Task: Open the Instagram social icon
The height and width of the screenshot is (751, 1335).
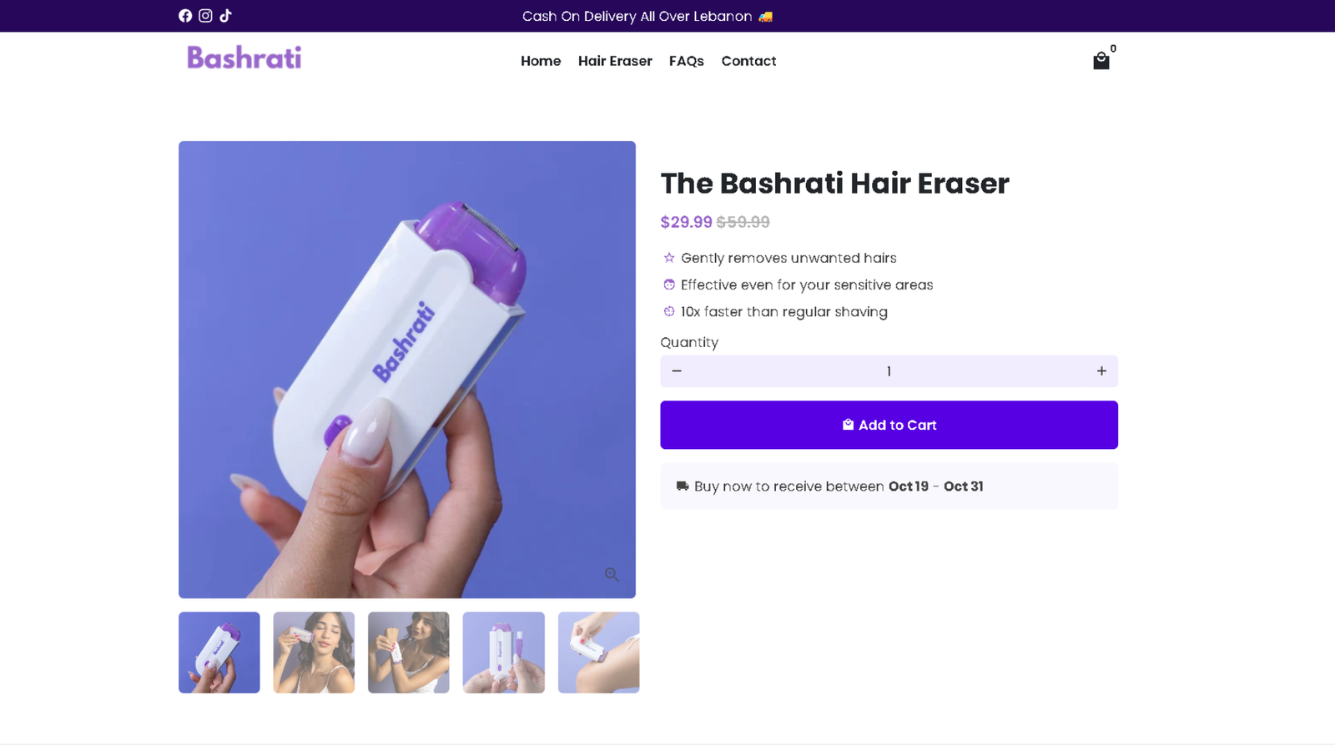Action: tap(205, 16)
